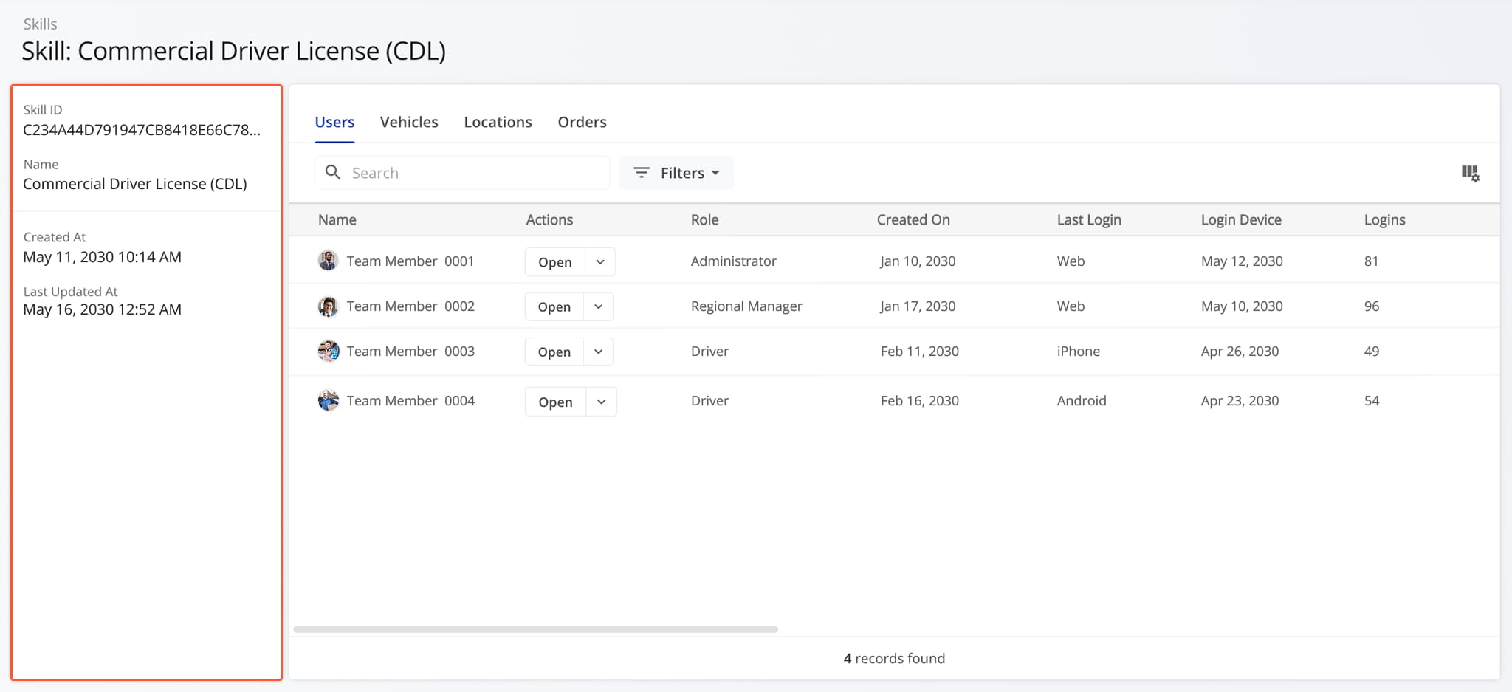Screen dimensions: 1512x692
Task: Select the truncated Skill ID value
Action: [x=142, y=130]
